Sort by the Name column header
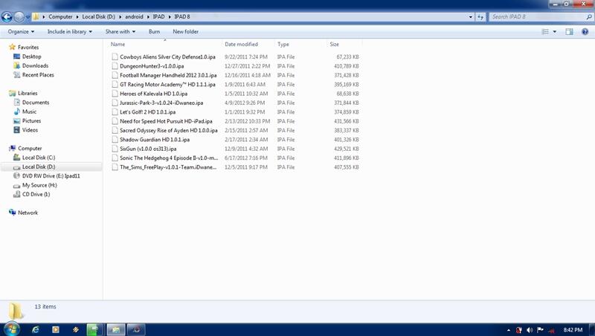 click(x=165, y=45)
